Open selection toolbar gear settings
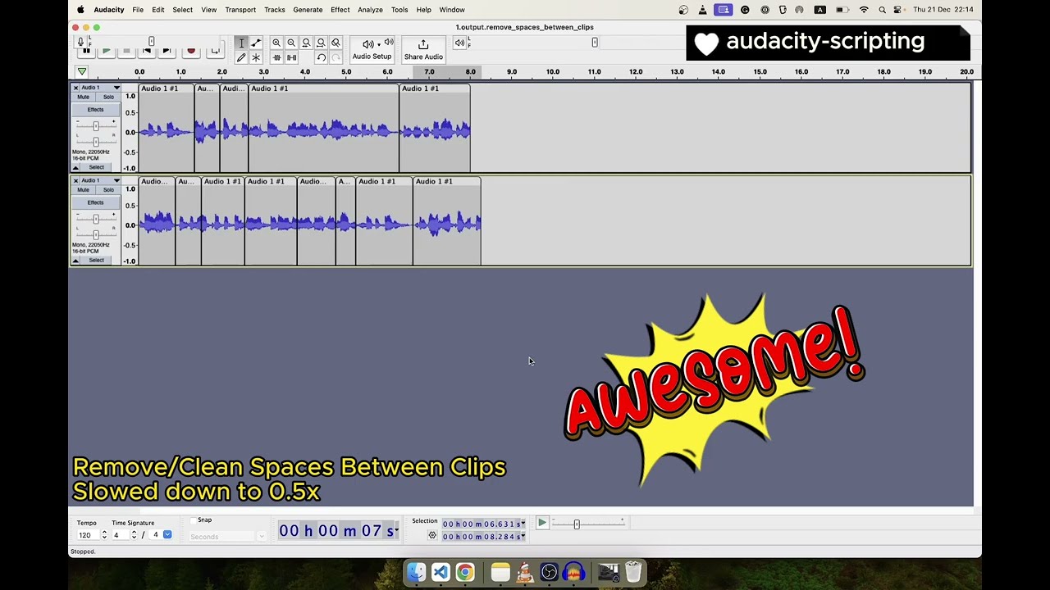Image resolution: width=1050 pixels, height=590 pixels. [x=432, y=535]
